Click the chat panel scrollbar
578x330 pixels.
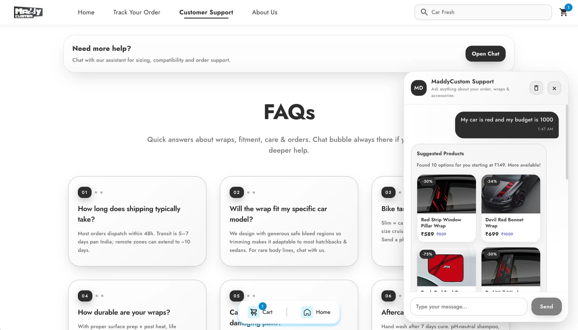coord(567,142)
